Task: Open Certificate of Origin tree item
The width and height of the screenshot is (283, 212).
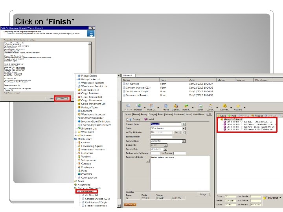Action: [x=94, y=202]
